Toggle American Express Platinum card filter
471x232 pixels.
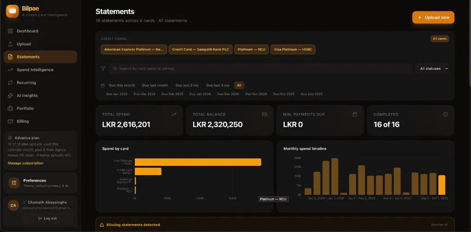[134, 50]
